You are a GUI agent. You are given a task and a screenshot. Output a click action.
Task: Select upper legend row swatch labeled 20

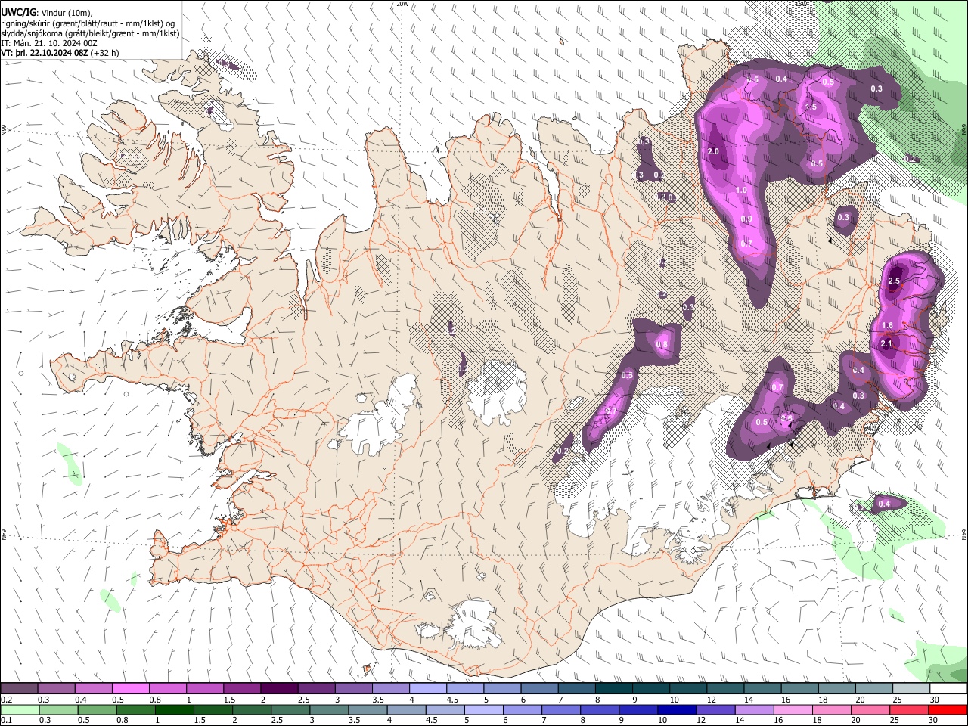coord(874,688)
